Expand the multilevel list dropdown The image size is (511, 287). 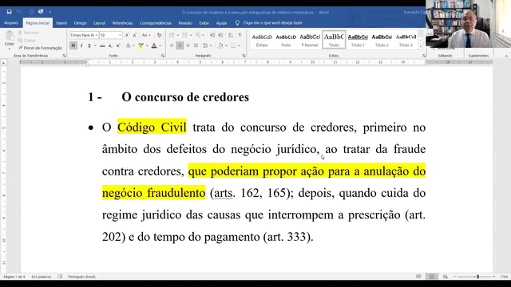pyautogui.click(x=204, y=35)
